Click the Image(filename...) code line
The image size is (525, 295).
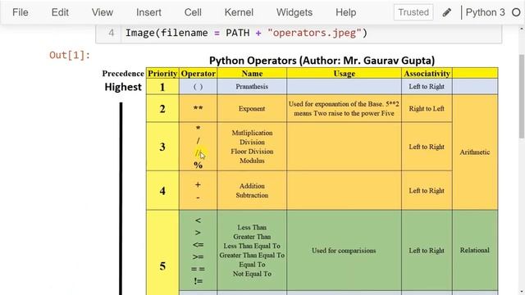246,33
